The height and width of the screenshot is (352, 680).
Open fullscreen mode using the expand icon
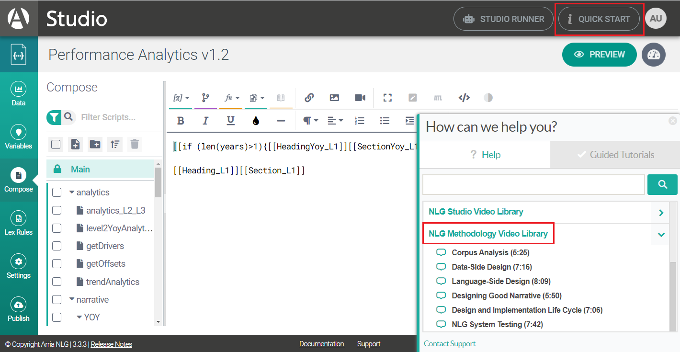tap(387, 98)
